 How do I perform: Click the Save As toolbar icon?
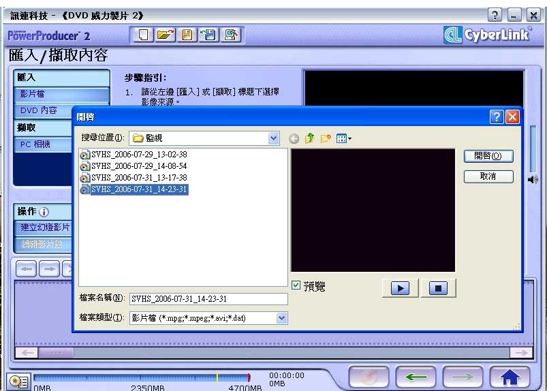point(208,35)
